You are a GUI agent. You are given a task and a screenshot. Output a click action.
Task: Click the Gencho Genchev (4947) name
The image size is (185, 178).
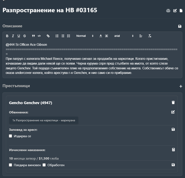coord(31,103)
